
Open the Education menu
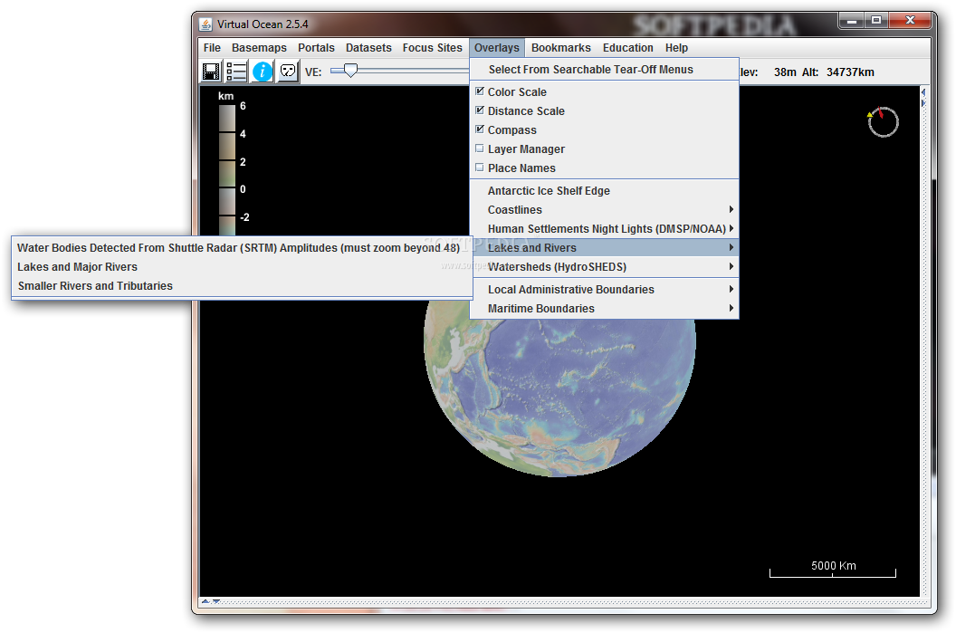[x=628, y=48]
